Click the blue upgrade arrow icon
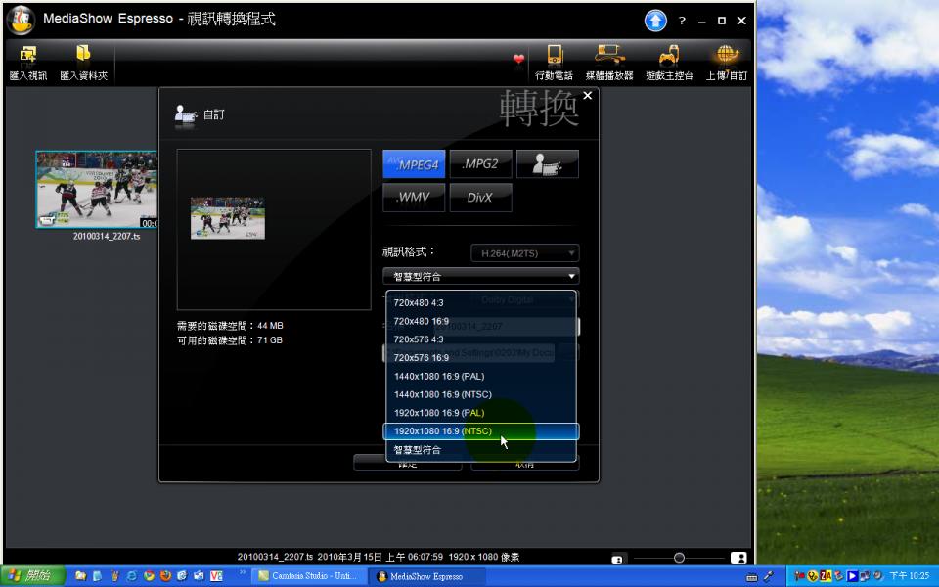Image resolution: width=939 pixels, height=587 pixels. 654,21
